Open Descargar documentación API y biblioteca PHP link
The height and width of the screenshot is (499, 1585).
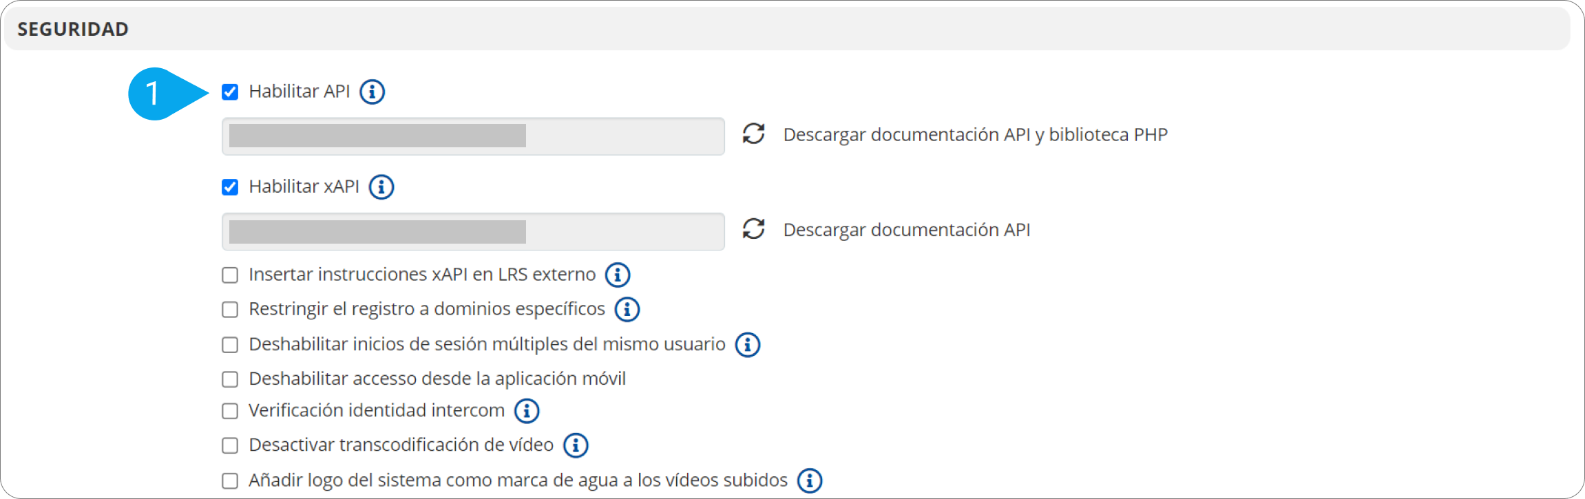[x=975, y=135]
